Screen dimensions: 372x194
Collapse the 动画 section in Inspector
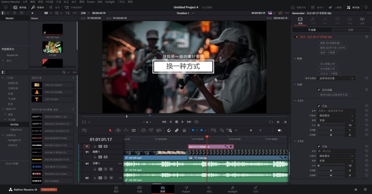[295, 84]
